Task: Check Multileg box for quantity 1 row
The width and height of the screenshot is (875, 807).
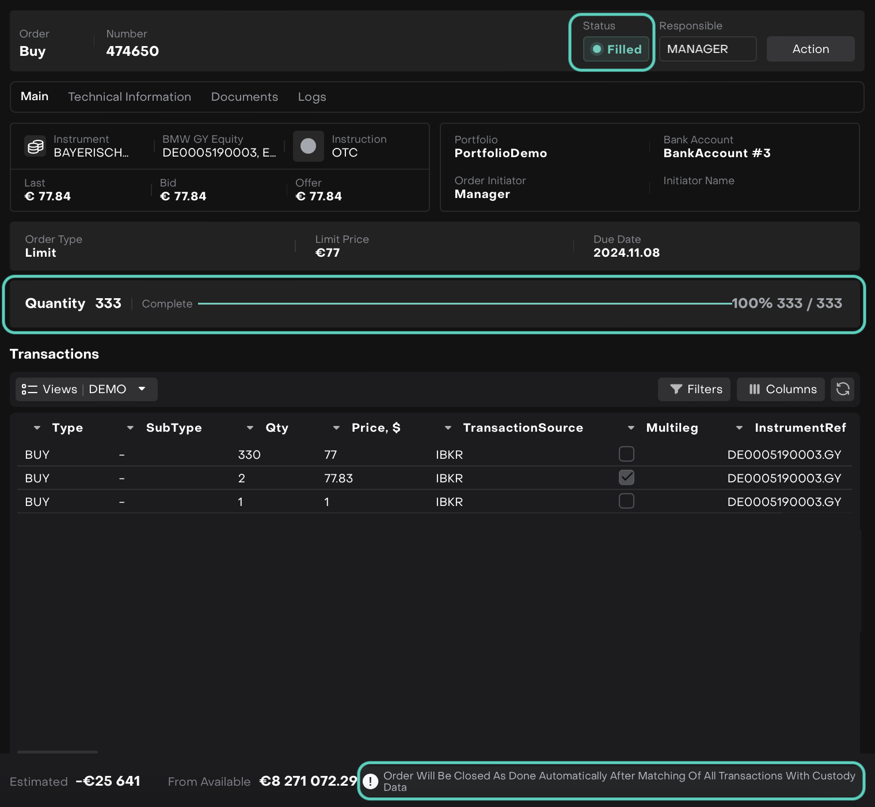Action: pyautogui.click(x=626, y=501)
